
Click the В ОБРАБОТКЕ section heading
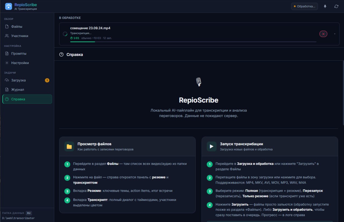pyautogui.click(x=70, y=18)
